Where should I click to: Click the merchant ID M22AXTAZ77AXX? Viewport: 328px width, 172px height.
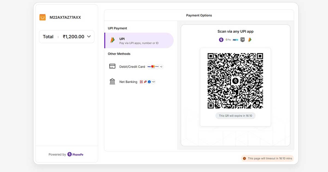click(65, 17)
